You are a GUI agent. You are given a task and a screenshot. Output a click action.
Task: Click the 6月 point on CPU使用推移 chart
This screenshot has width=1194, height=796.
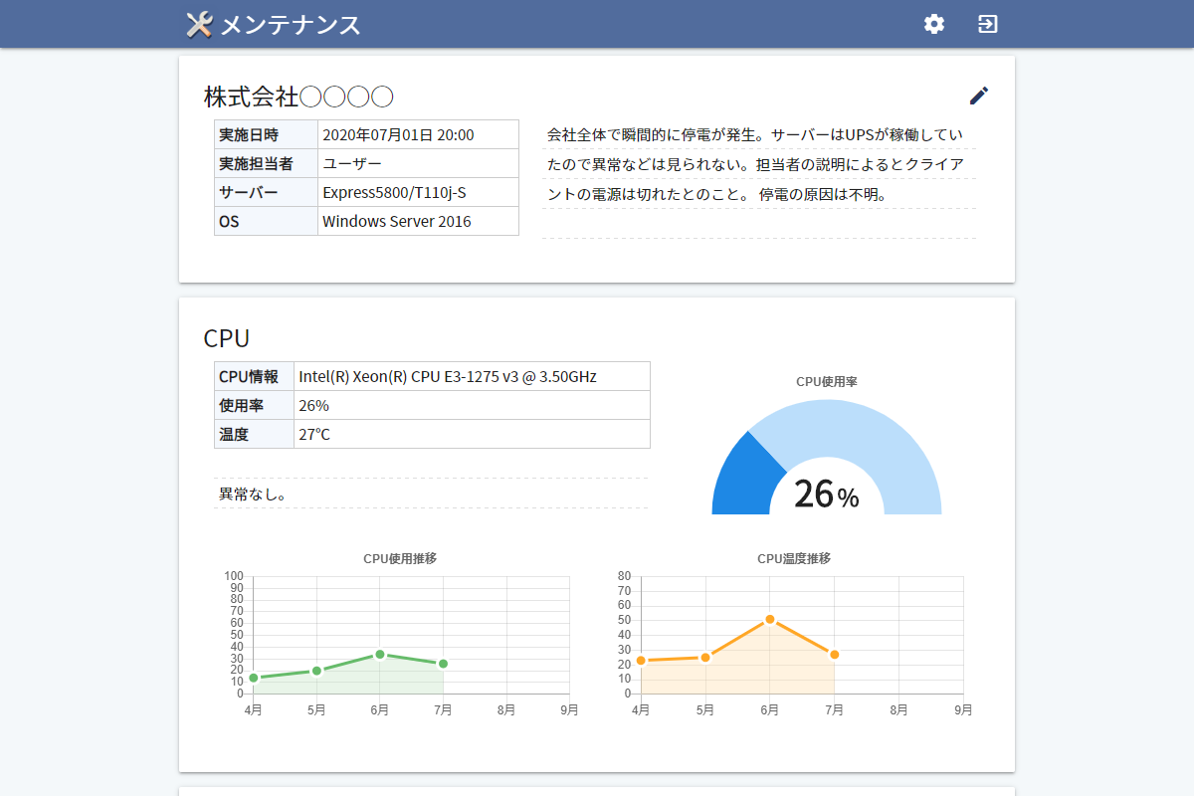point(380,654)
